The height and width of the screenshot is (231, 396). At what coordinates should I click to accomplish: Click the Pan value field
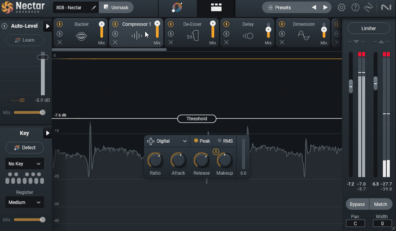point(355,223)
